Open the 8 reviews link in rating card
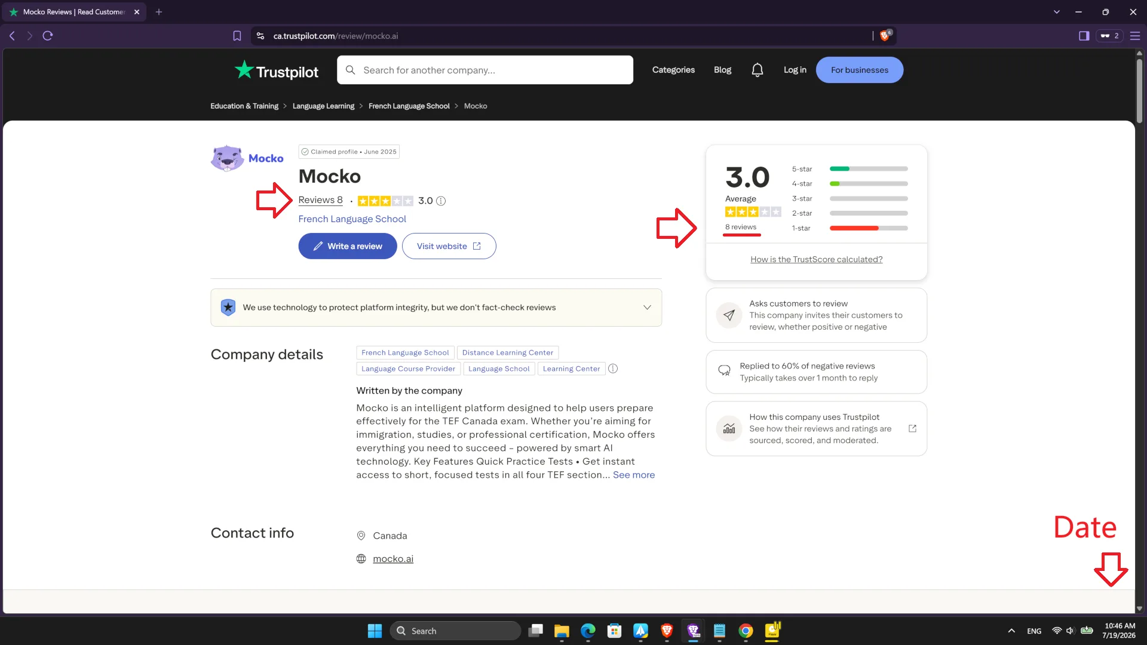 [740, 227]
